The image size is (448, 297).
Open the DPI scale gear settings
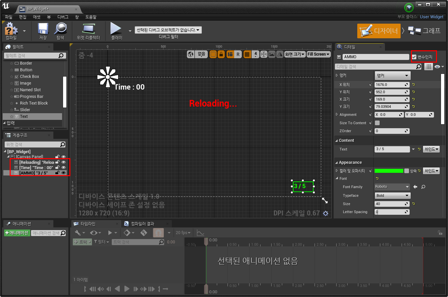click(x=326, y=213)
